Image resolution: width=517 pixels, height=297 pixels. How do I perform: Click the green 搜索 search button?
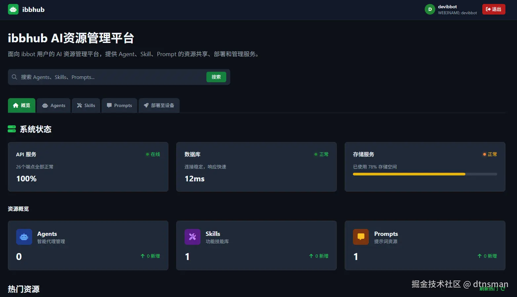point(216,77)
